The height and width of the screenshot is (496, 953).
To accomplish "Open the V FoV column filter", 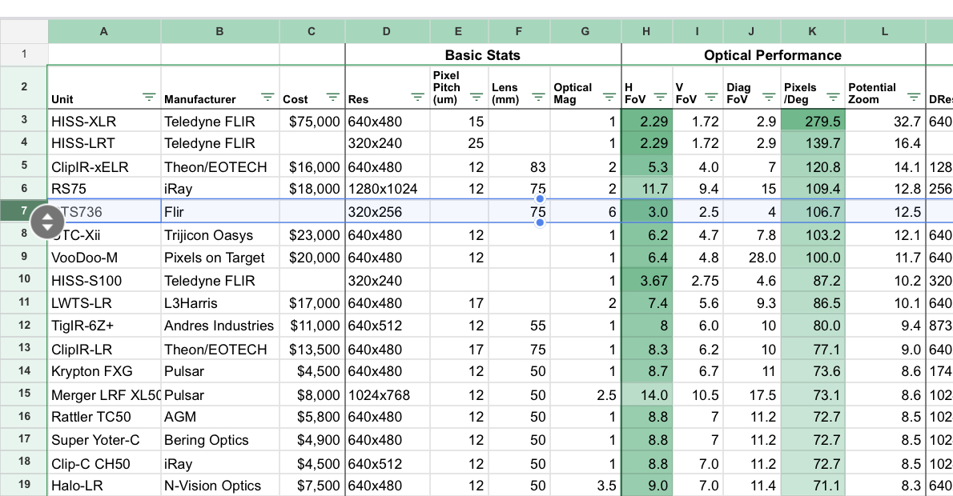I will [711, 97].
